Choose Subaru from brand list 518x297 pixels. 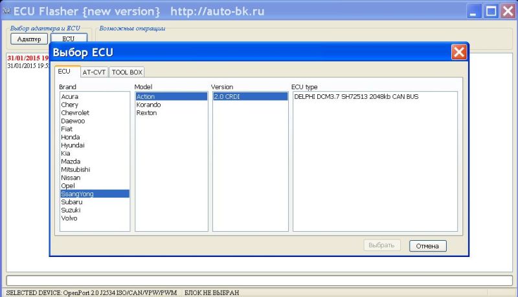(x=71, y=202)
